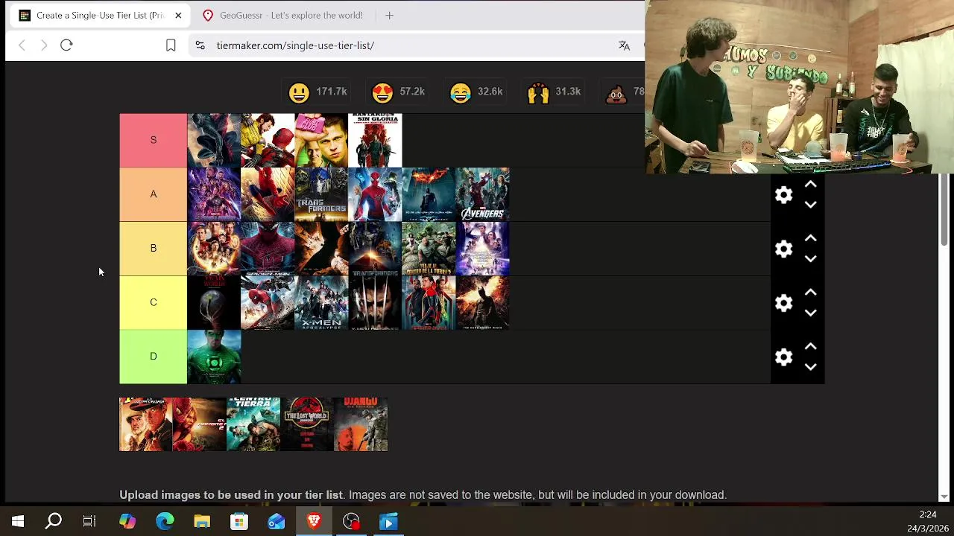
Task: Click the orange A tier label
Action: point(153,194)
